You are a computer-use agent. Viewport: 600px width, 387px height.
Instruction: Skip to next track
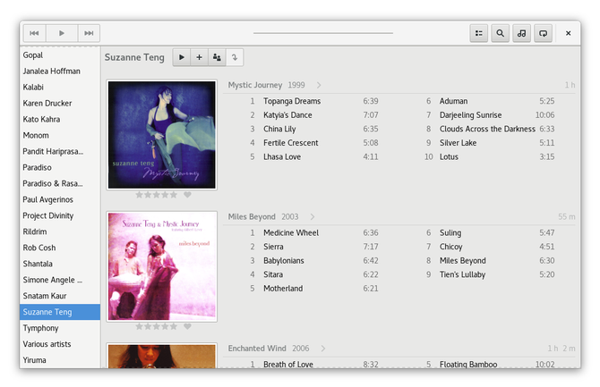pos(89,33)
